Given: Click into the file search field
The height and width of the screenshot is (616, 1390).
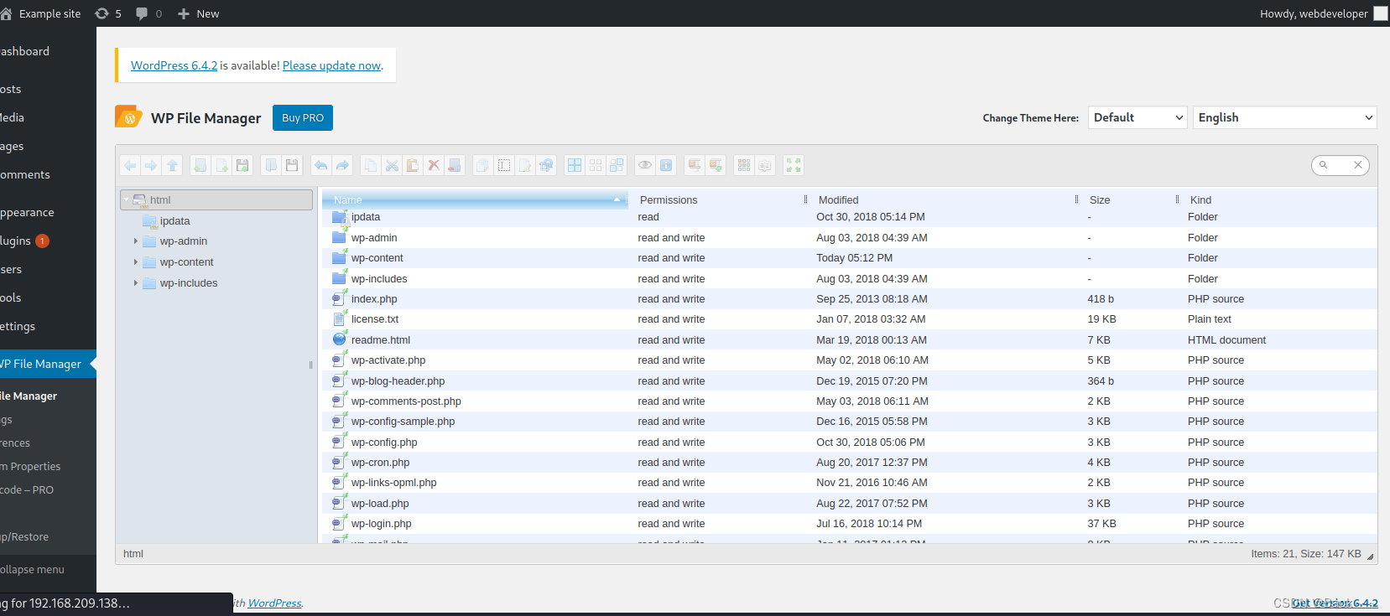Looking at the screenshot, I should (1339, 165).
